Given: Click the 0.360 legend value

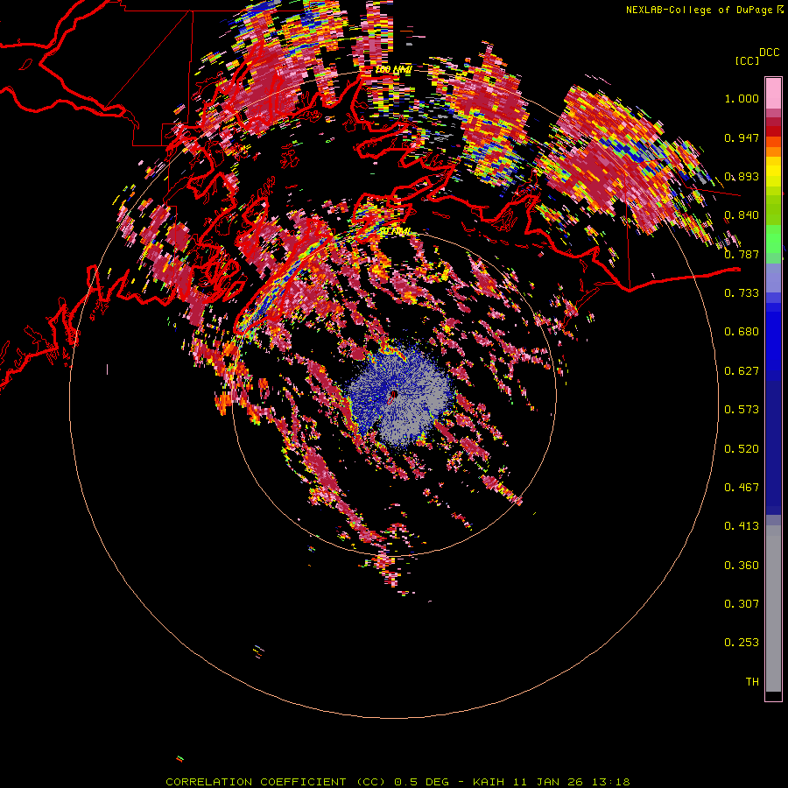Looking at the screenshot, I should [742, 566].
